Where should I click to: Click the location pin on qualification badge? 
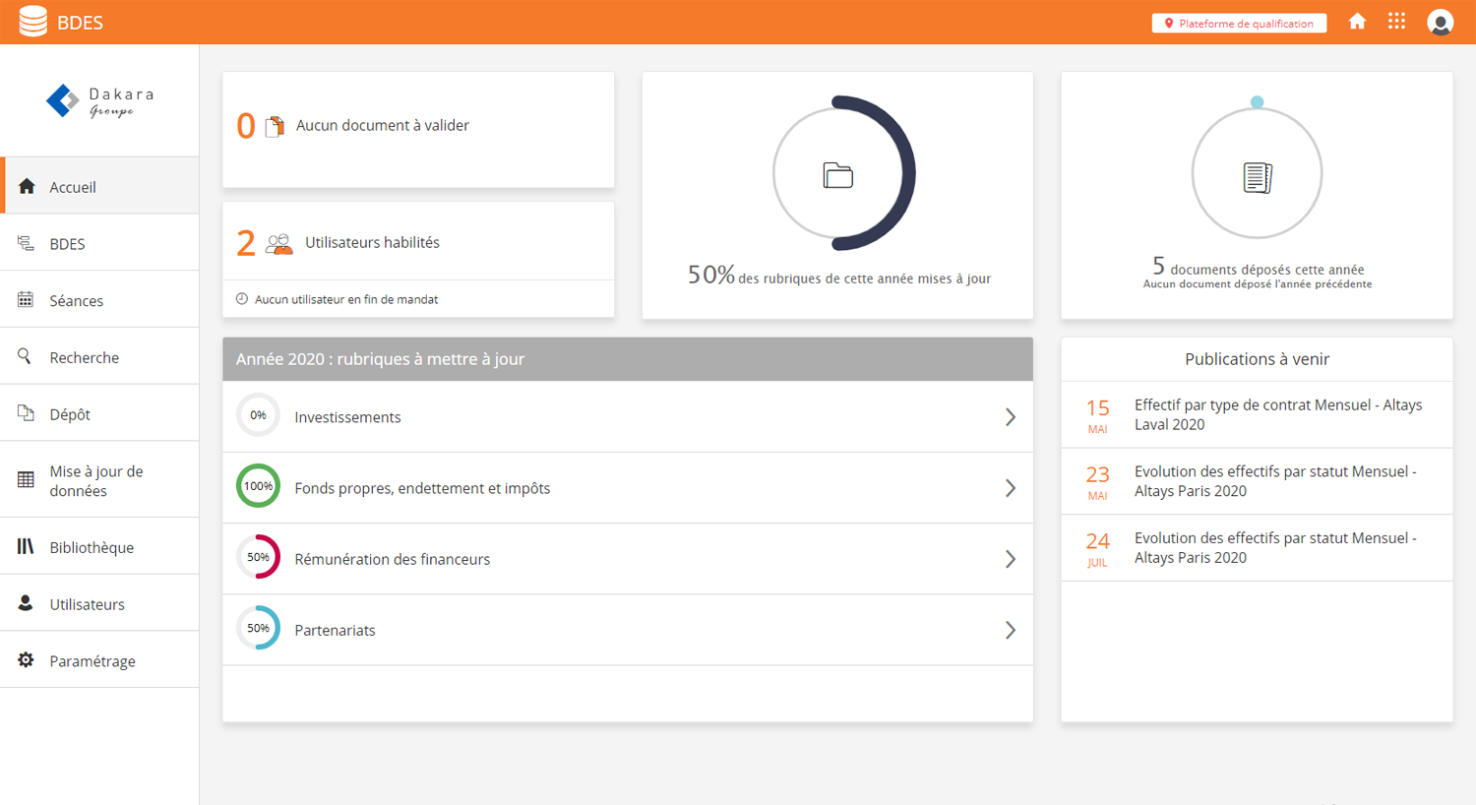pos(1169,24)
